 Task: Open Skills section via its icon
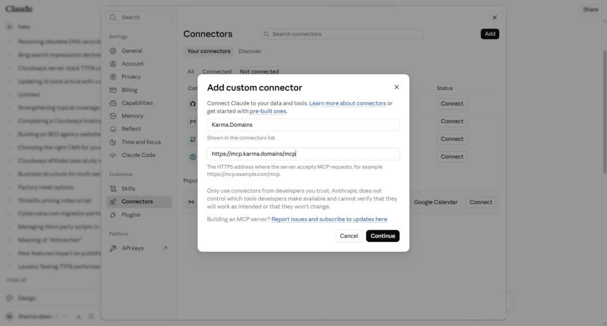(113, 188)
